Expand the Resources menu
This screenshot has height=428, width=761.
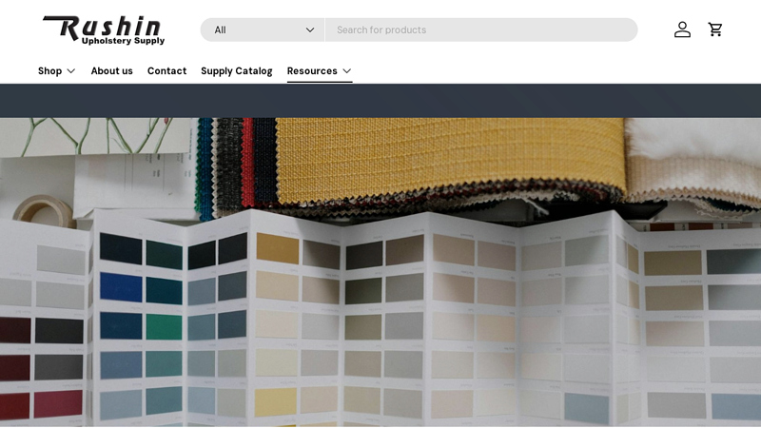[320, 70]
